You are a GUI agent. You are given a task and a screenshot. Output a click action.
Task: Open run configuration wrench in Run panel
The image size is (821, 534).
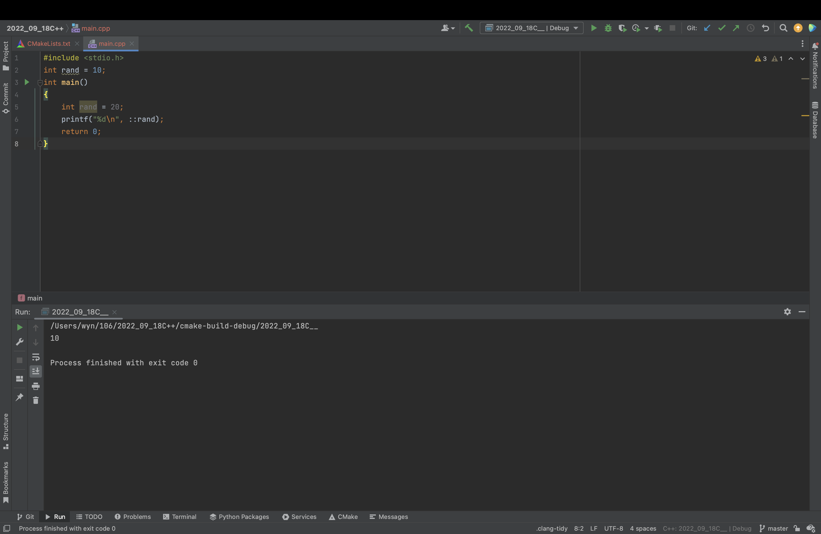coord(20,342)
